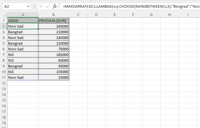This screenshot has height=128, width=200.
Task: Select row 1 header
Action: 4,20
